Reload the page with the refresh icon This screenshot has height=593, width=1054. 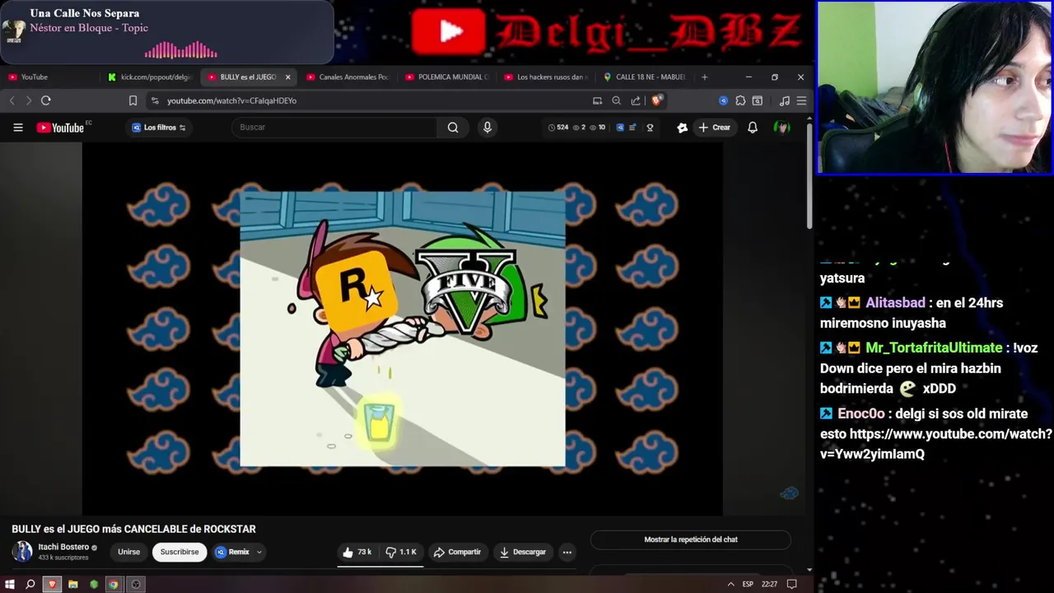[x=46, y=100]
